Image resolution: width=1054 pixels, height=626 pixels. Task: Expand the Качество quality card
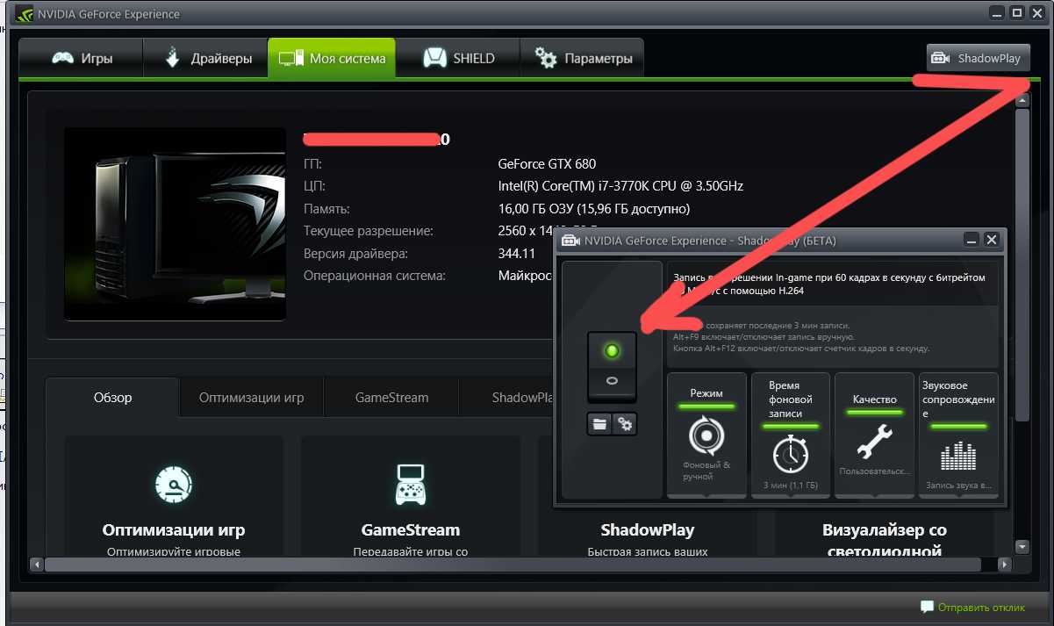874,435
